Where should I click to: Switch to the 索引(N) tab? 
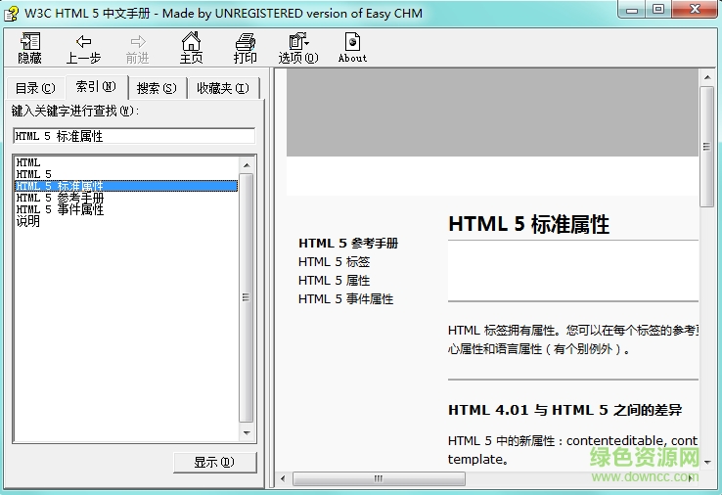tap(96, 86)
